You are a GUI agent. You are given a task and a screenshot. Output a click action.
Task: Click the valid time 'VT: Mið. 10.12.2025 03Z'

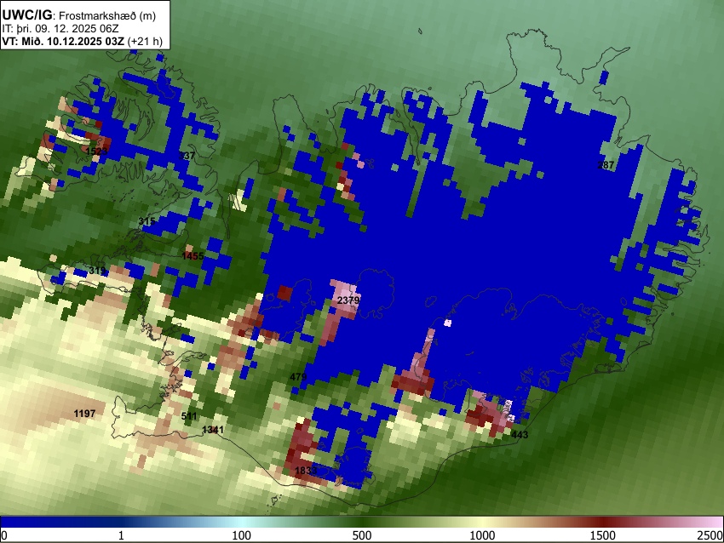pyautogui.click(x=63, y=41)
